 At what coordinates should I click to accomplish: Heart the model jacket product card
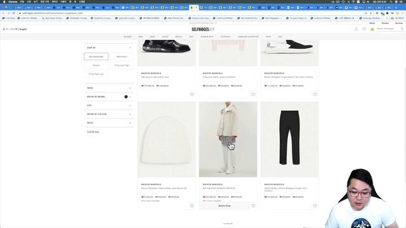pos(253,206)
